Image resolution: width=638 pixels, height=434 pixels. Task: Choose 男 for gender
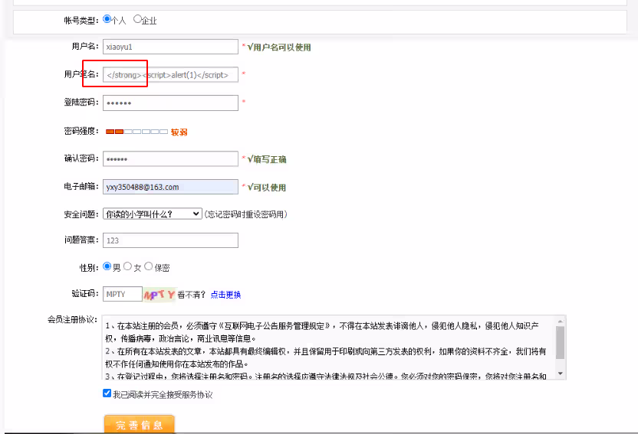tap(107, 267)
